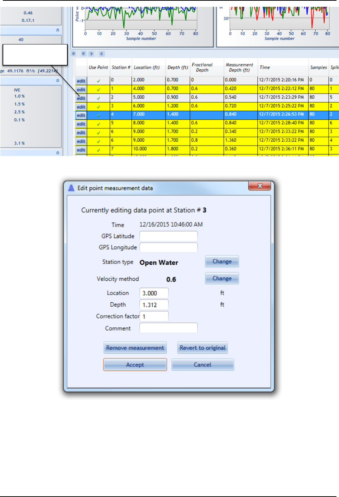Edit the Location field showing 3.000
Viewport: 339px width, 497px height.
click(x=154, y=293)
